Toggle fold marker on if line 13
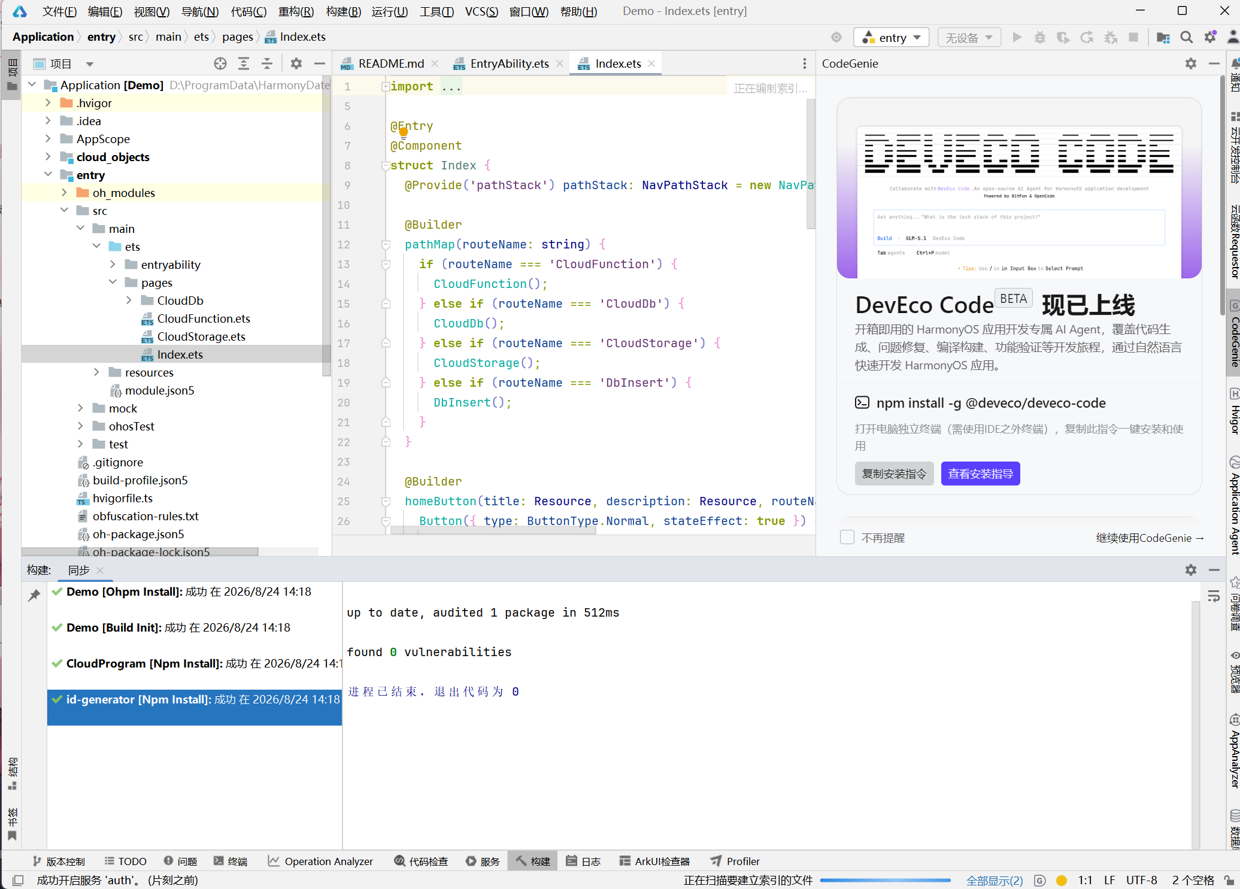1240x889 pixels. coord(386,264)
